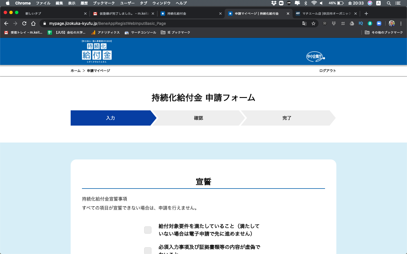
Task: Go to the browser home page icon
Action: (33, 23)
